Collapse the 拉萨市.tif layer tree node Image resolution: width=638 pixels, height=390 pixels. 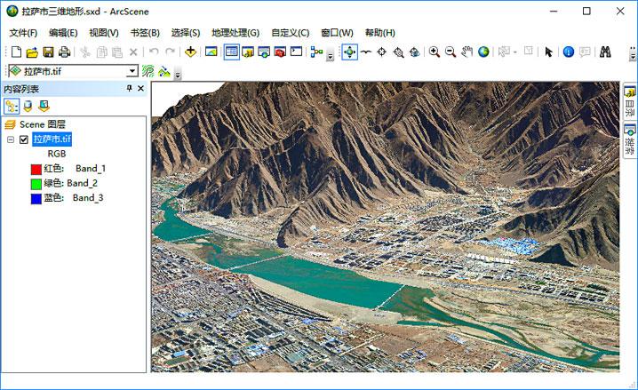(x=11, y=139)
